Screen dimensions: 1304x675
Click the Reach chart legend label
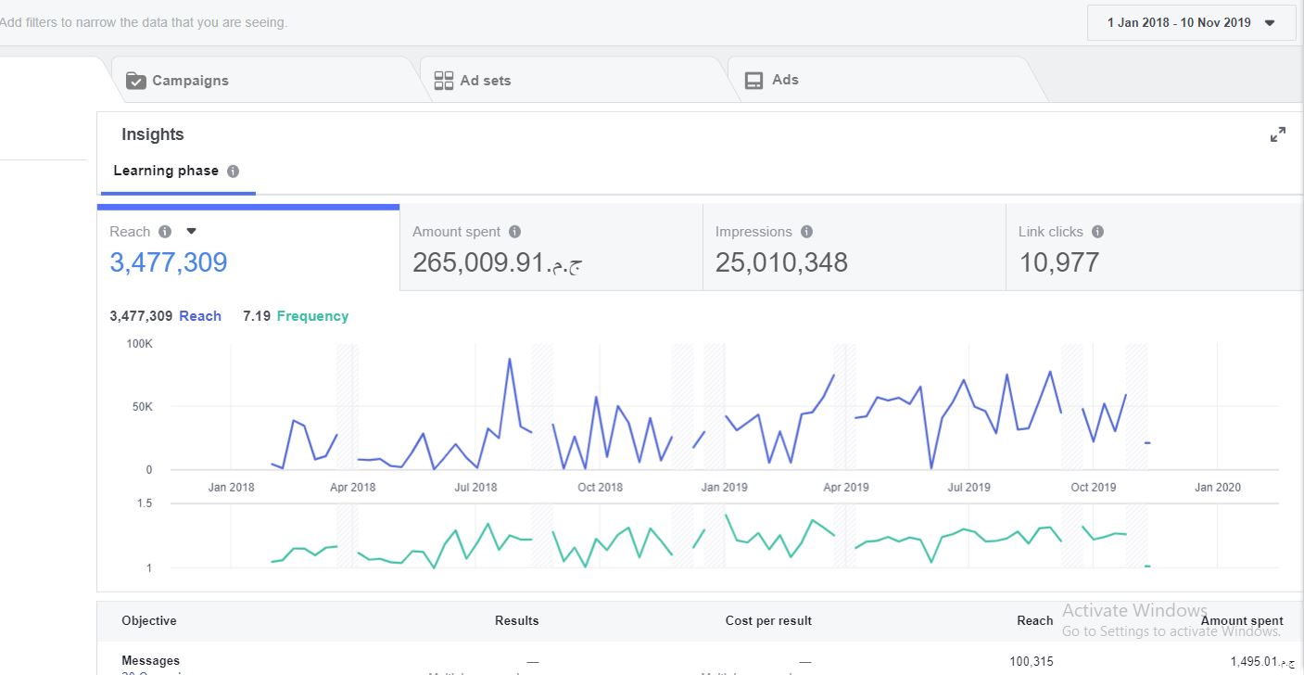[x=200, y=316]
